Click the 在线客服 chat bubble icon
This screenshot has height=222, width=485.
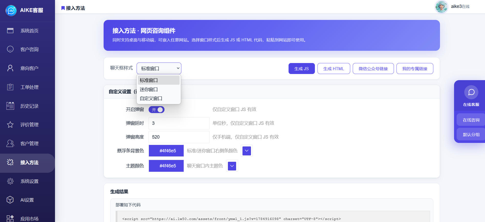click(x=471, y=92)
